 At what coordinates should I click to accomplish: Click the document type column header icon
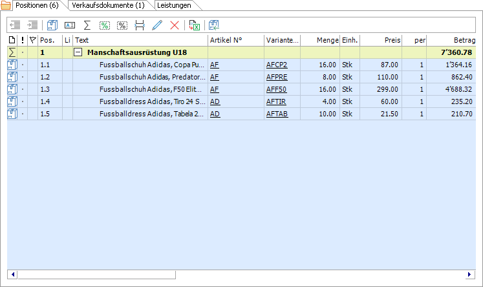tap(12, 40)
